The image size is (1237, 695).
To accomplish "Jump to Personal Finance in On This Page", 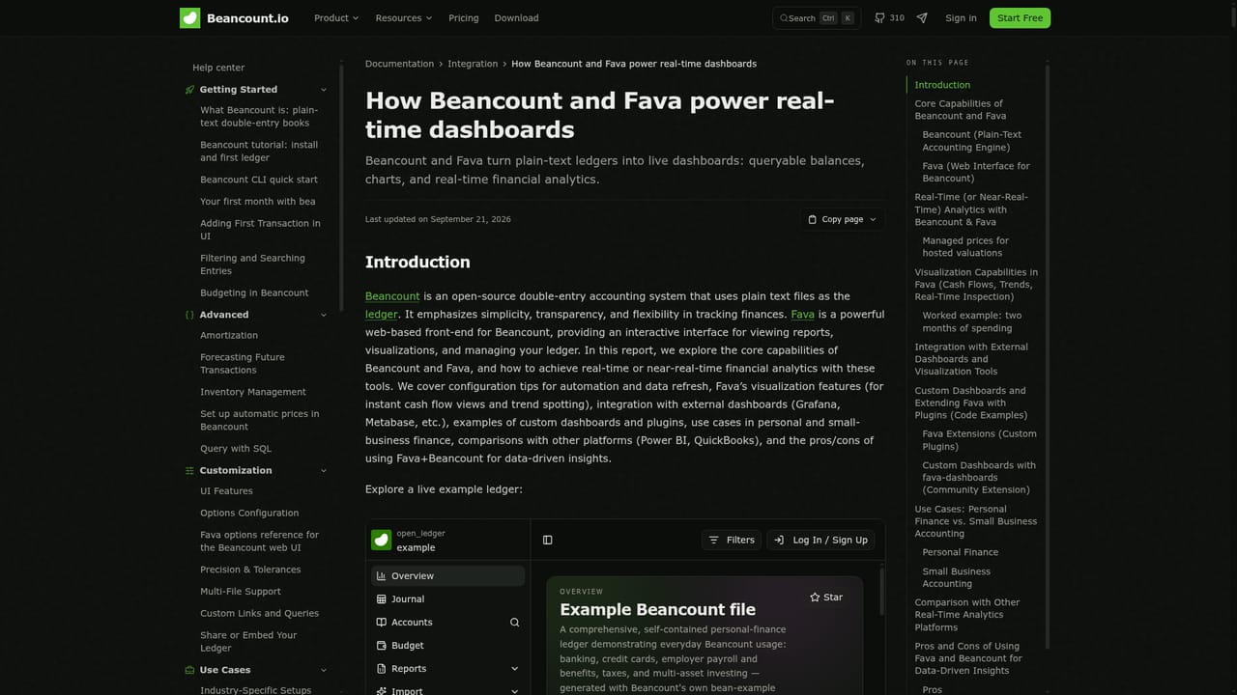I will pyautogui.click(x=961, y=552).
